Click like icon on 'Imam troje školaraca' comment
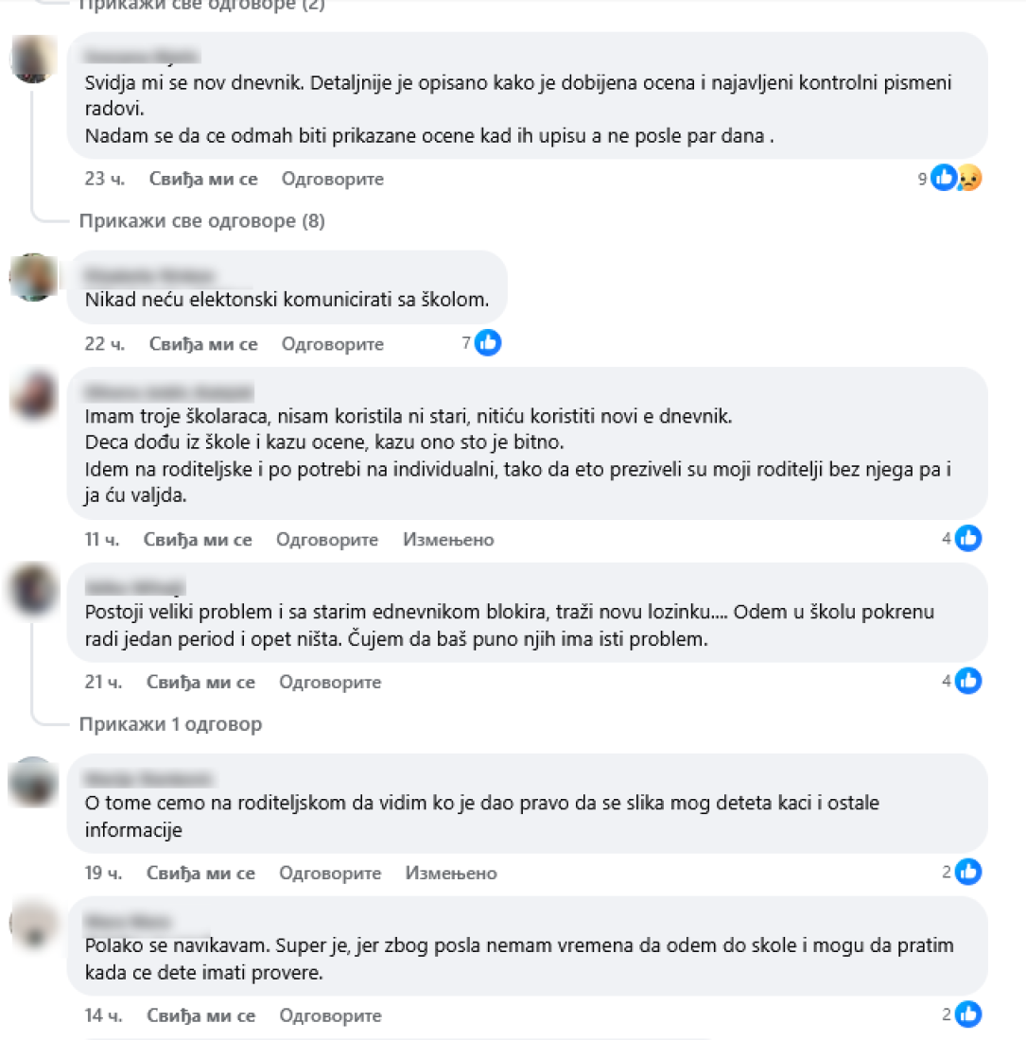 (968, 538)
